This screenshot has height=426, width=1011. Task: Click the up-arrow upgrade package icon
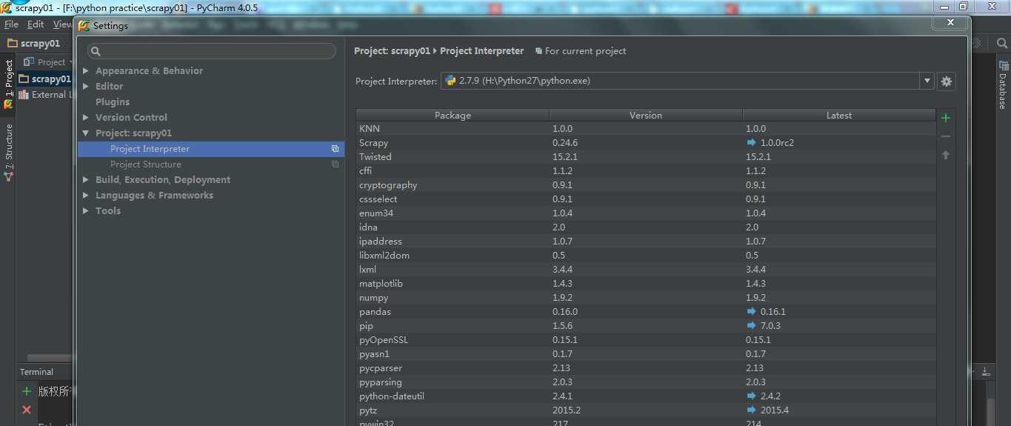click(x=945, y=155)
